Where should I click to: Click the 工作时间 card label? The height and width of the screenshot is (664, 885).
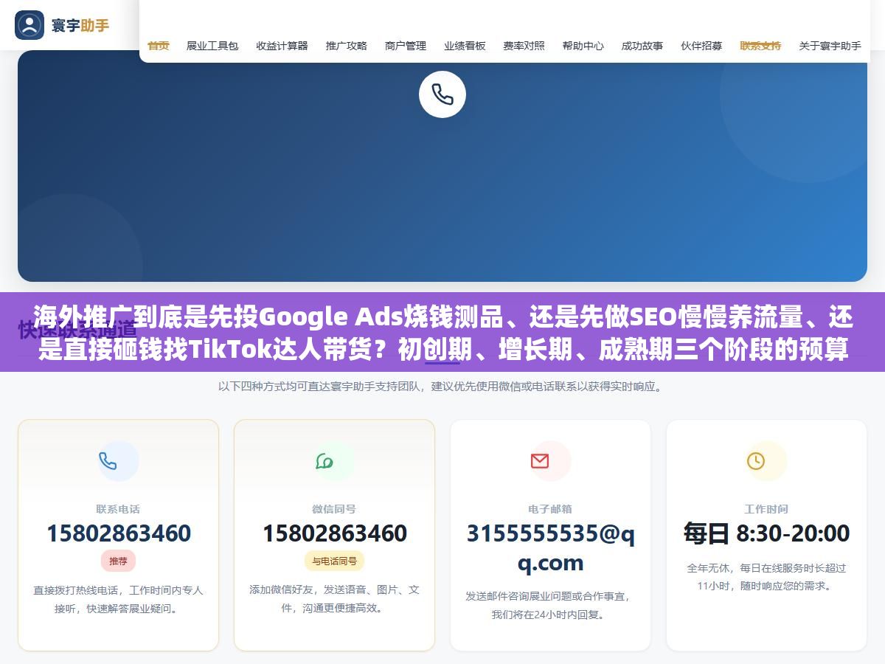click(x=766, y=509)
